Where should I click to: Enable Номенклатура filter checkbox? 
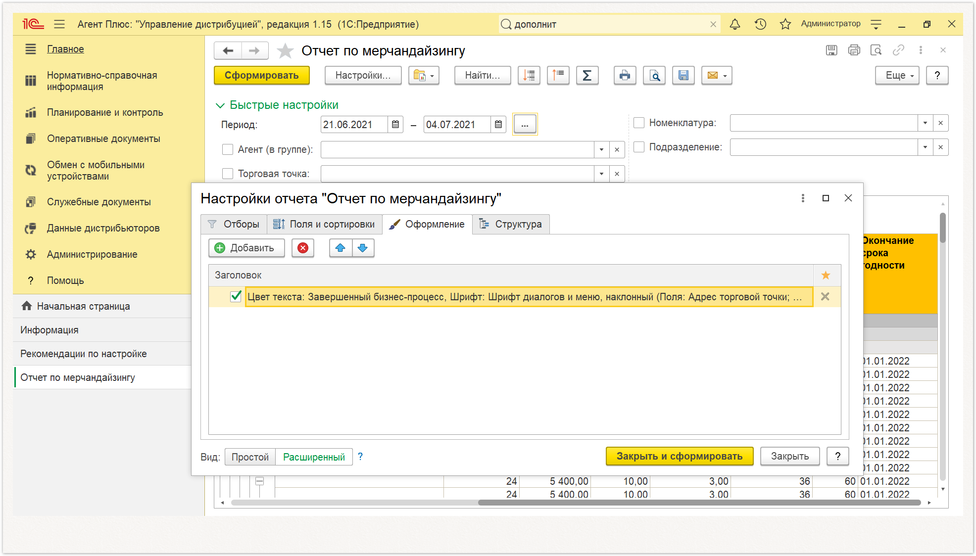[x=639, y=123]
